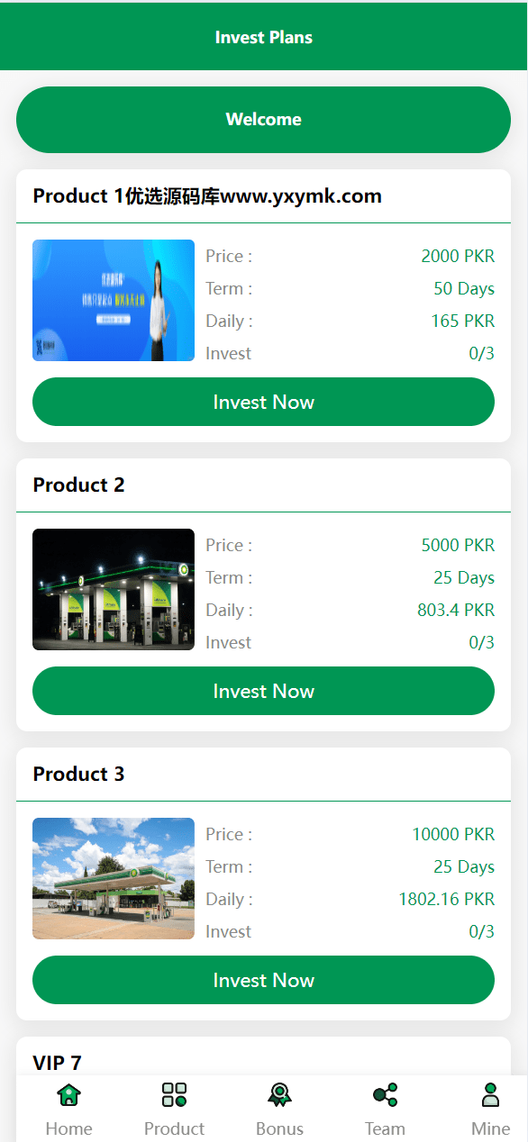Switch to the Bonus tab label
The image size is (528, 1142).
point(279,1128)
